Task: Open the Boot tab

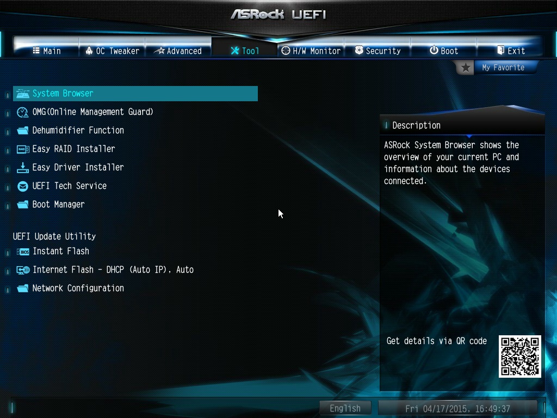Action: (x=444, y=51)
